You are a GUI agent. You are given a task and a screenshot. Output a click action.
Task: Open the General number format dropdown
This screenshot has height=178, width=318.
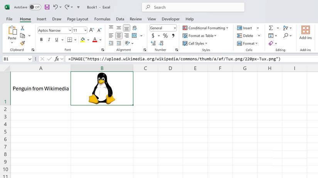click(x=175, y=28)
